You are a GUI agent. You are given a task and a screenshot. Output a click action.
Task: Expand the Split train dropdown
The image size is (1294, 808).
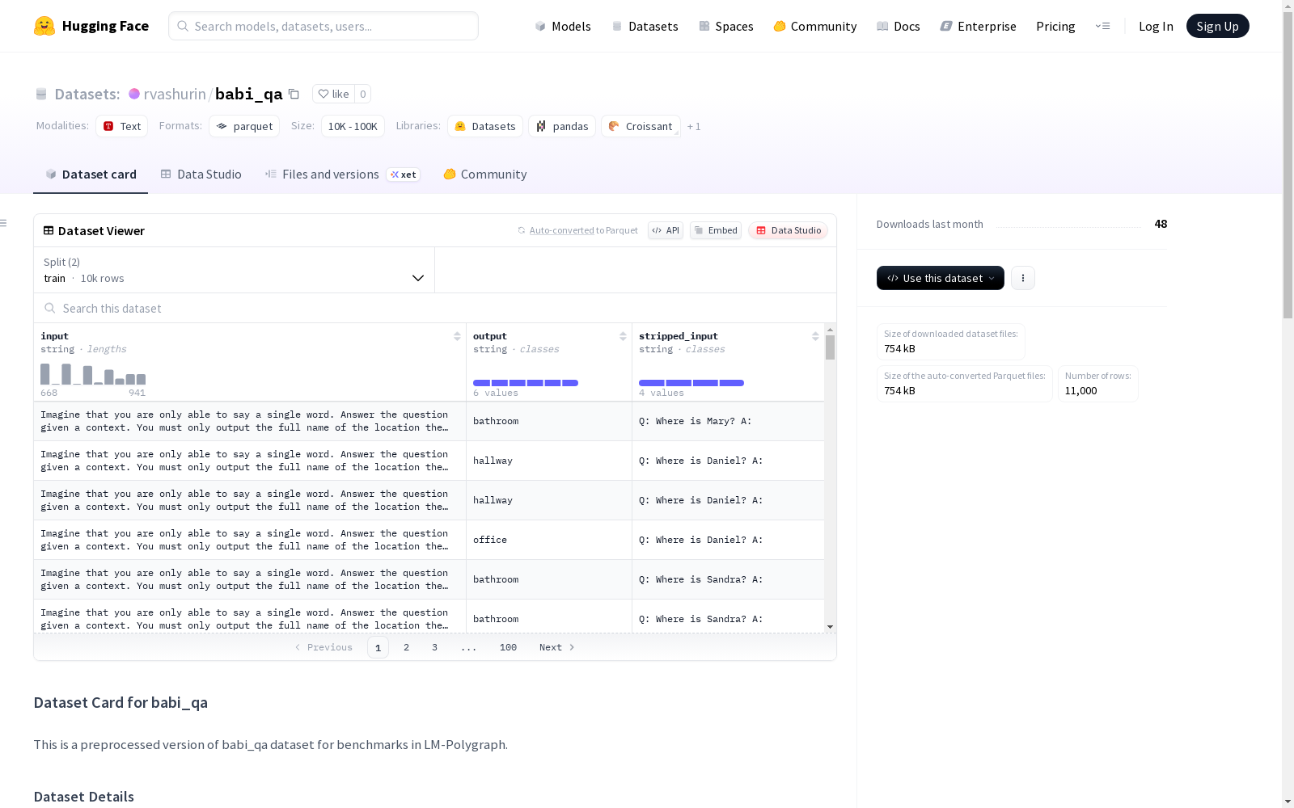coord(235,270)
